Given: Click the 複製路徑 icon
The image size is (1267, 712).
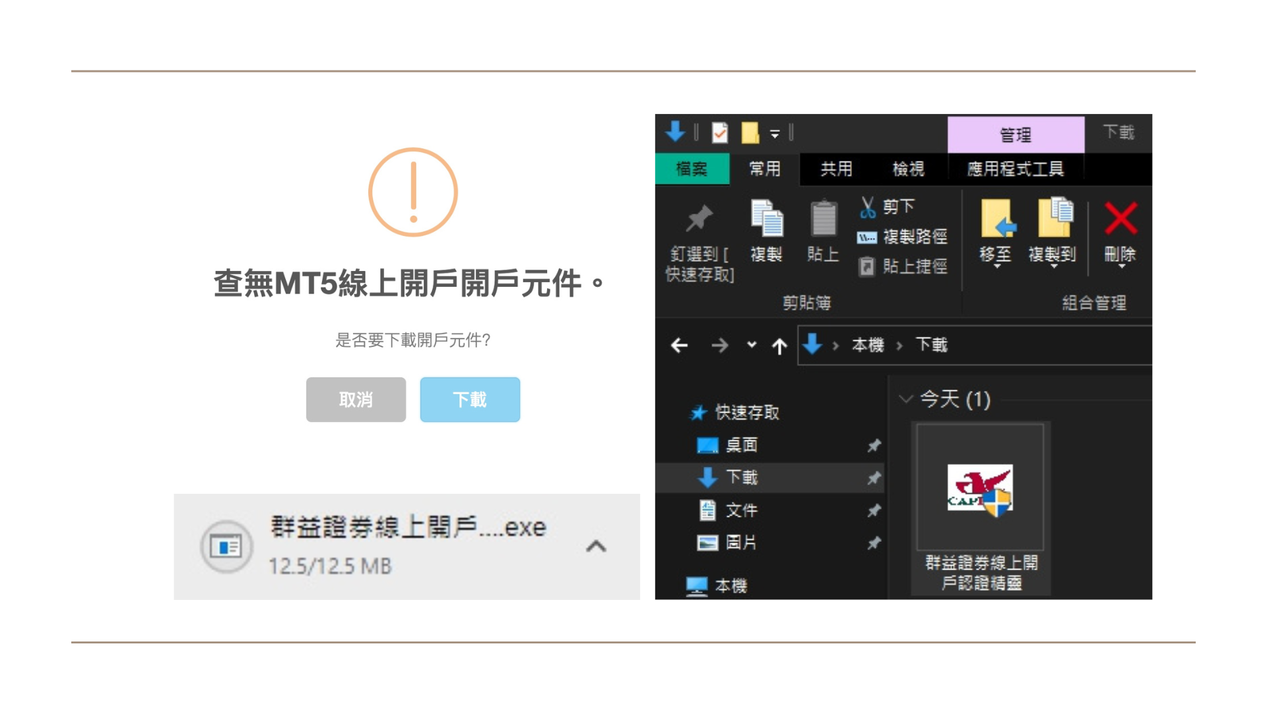Looking at the screenshot, I should click(867, 237).
